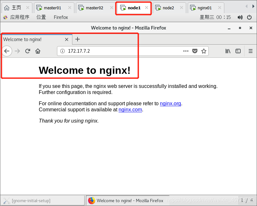Viewport: 257px width, 206px height.
Task: Go back with the Firefox back arrow
Action: click(x=7, y=51)
